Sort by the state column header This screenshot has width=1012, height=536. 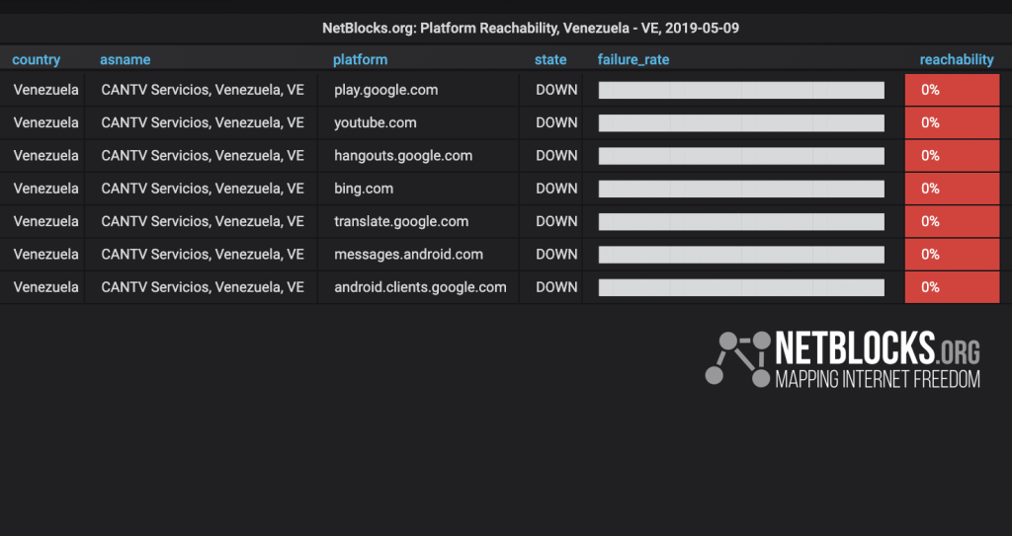coord(550,59)
